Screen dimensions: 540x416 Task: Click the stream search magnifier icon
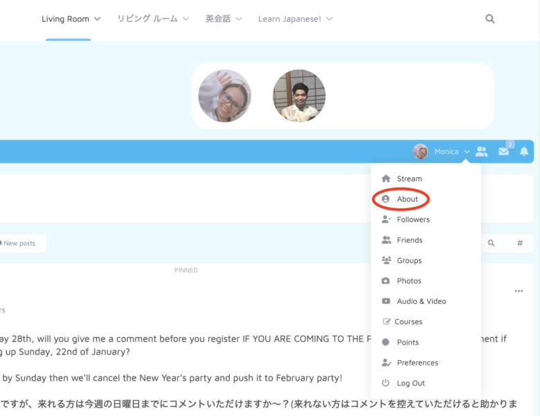(x=492, y=243)
